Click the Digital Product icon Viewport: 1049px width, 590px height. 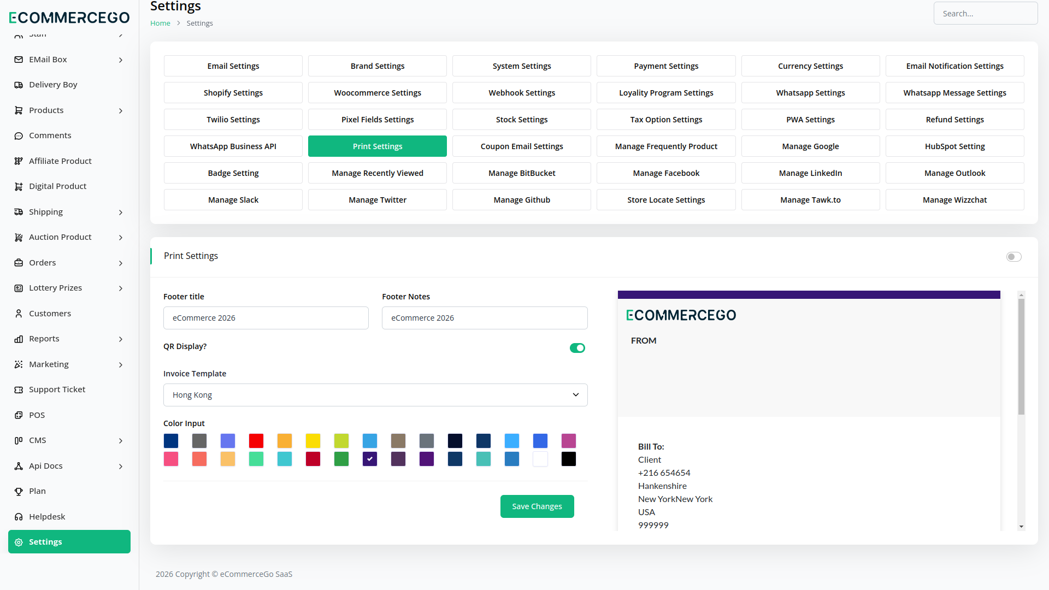(x=19, y=186)
